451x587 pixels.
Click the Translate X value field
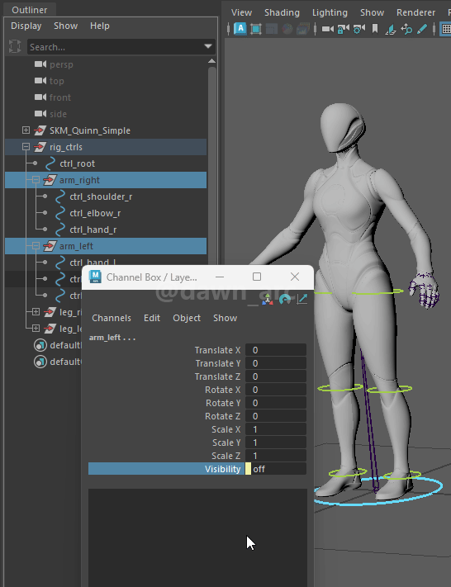(x=276, y=350)
